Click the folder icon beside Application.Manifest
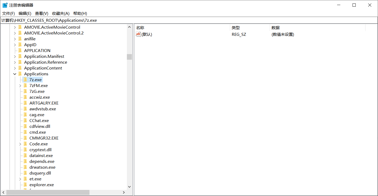378x196 pixels. (20, 56)
